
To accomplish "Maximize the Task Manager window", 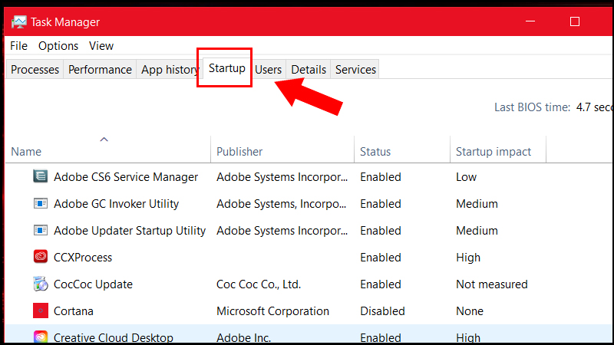I will (x=575, y=21).
